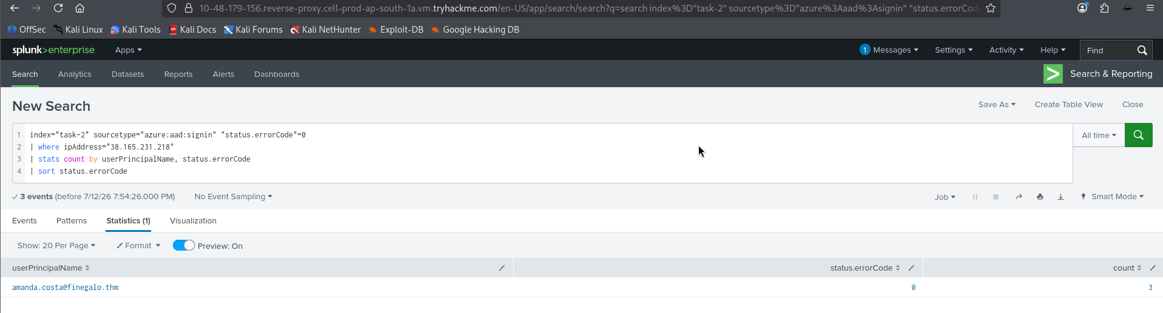The width and height of the screenshot is (1163, 313).
Task: Select the Search nav tab
Action: pos(25,74)
